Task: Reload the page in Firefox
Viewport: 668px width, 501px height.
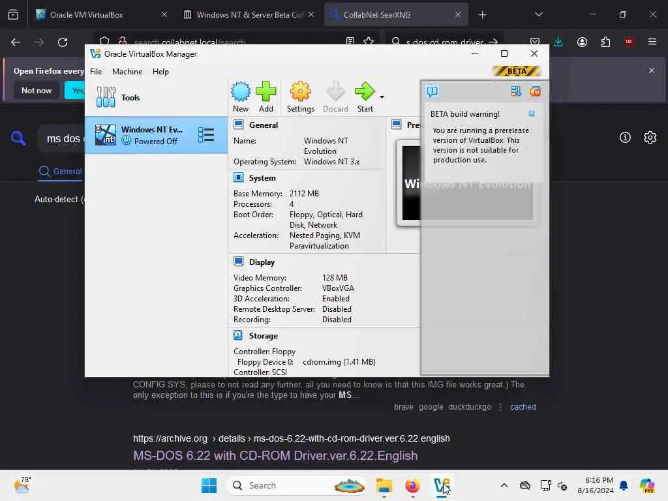Action: [63, 42]
